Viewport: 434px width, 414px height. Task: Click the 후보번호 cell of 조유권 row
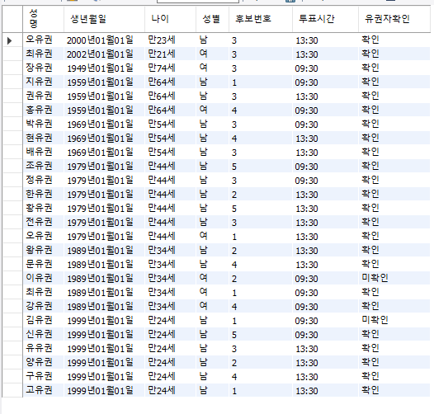click(x=261, y=167)
